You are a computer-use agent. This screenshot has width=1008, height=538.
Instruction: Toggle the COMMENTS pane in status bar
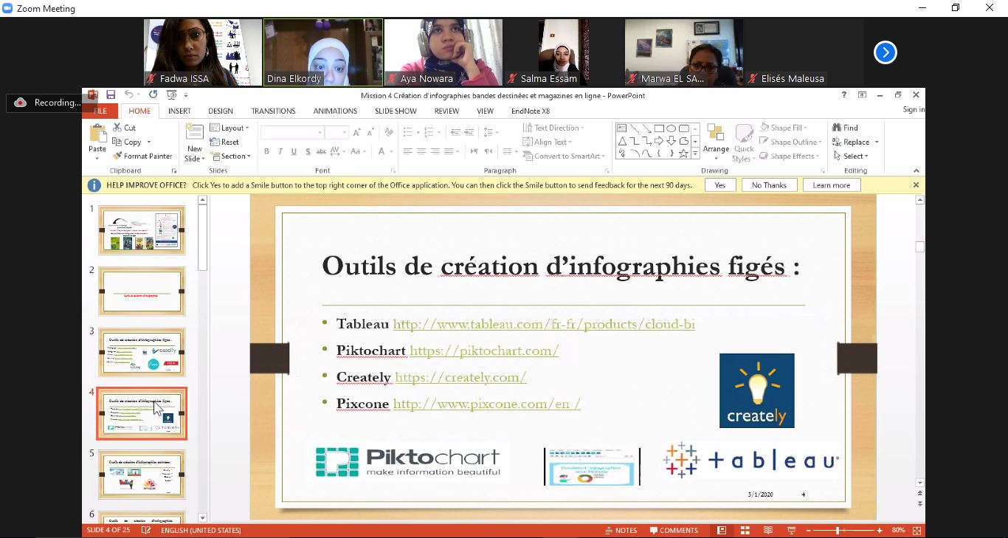[x=673, y=530]
